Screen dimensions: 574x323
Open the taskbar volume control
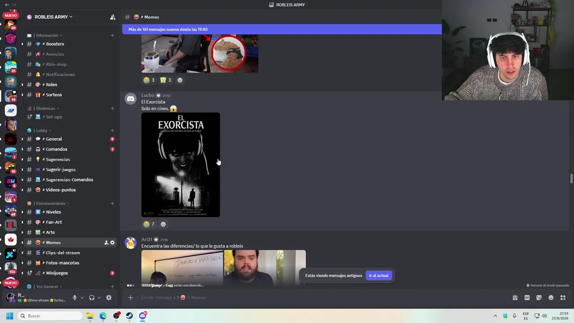pos(544,316)
